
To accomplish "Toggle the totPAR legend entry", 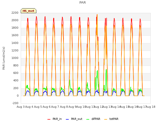I will click(111, 119).
